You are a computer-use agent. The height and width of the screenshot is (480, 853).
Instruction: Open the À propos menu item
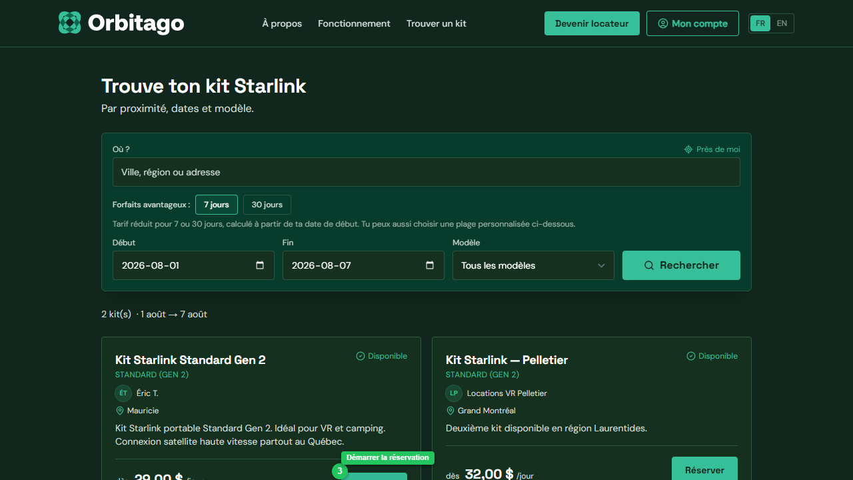point(282,23)
